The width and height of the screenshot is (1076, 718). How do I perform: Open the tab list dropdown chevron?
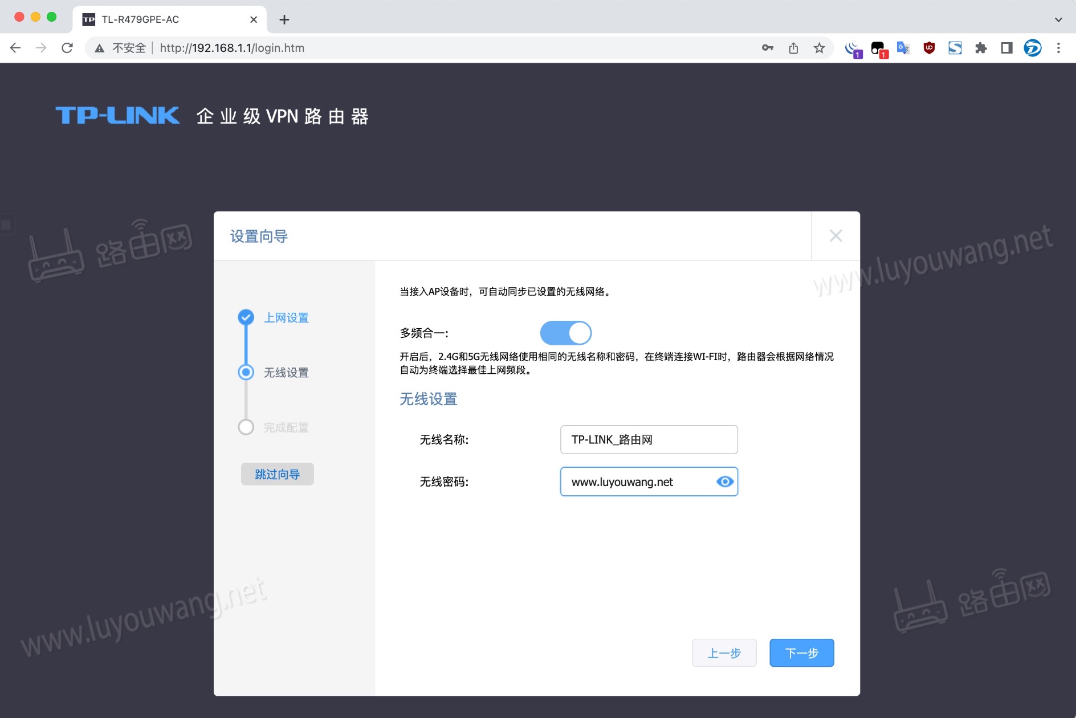point(1057,19)
